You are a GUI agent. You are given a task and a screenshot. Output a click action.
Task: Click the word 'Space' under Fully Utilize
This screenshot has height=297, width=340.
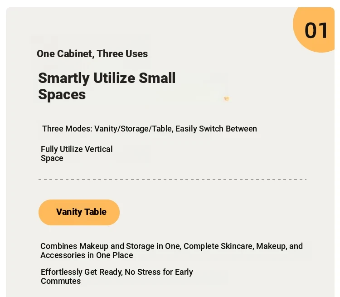tap(52, 158)
